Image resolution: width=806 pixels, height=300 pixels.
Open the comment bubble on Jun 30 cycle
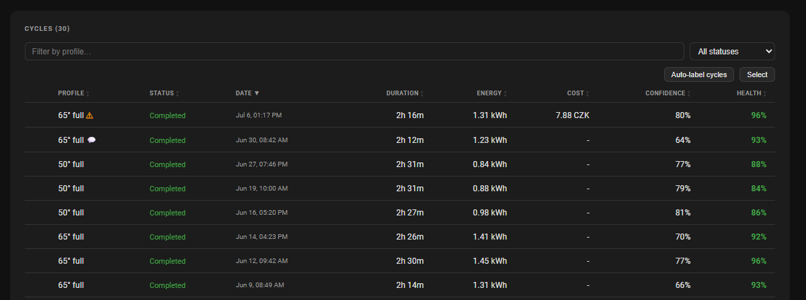91,140
